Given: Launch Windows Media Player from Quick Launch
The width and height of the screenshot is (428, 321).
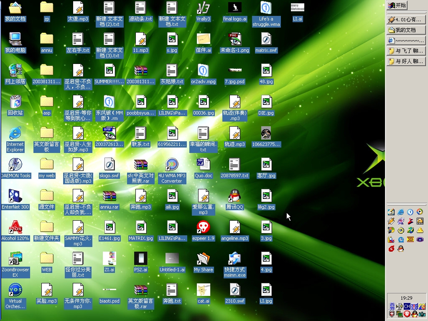Looking at the screenshot, I should coord(420,212).
